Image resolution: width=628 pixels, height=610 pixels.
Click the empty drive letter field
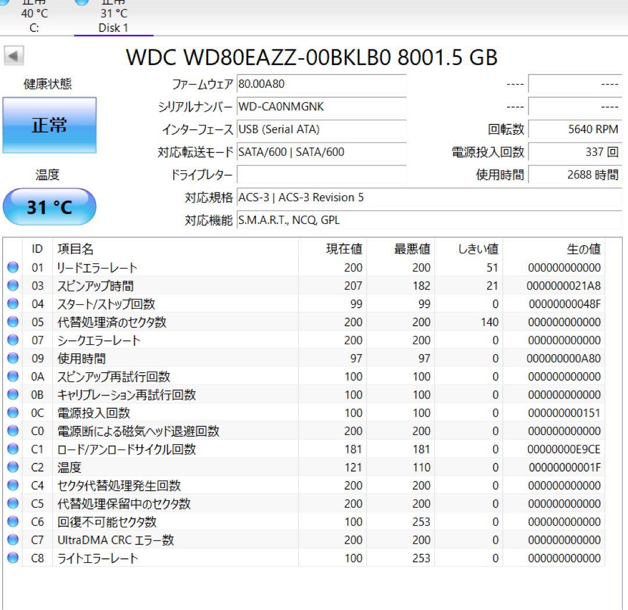point(321,174)
